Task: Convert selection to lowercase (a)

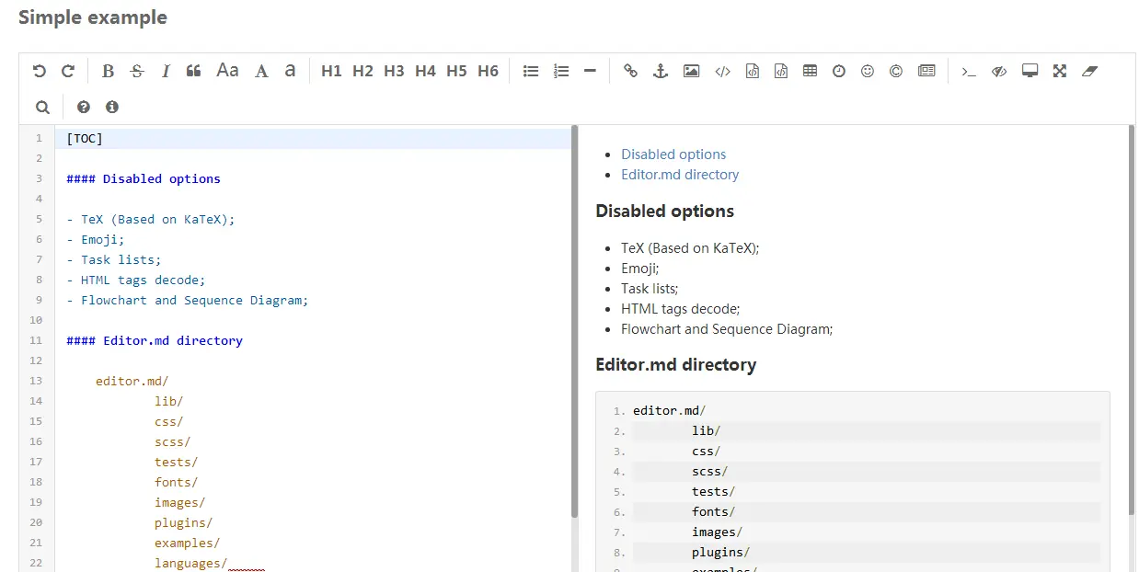Action: click(290, 71)
